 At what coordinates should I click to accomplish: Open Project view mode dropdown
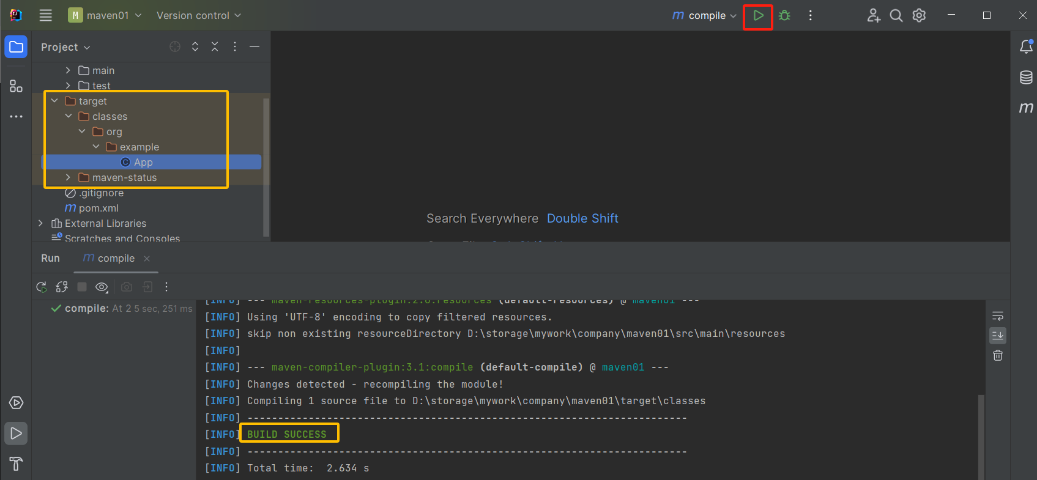pos(65,47)
